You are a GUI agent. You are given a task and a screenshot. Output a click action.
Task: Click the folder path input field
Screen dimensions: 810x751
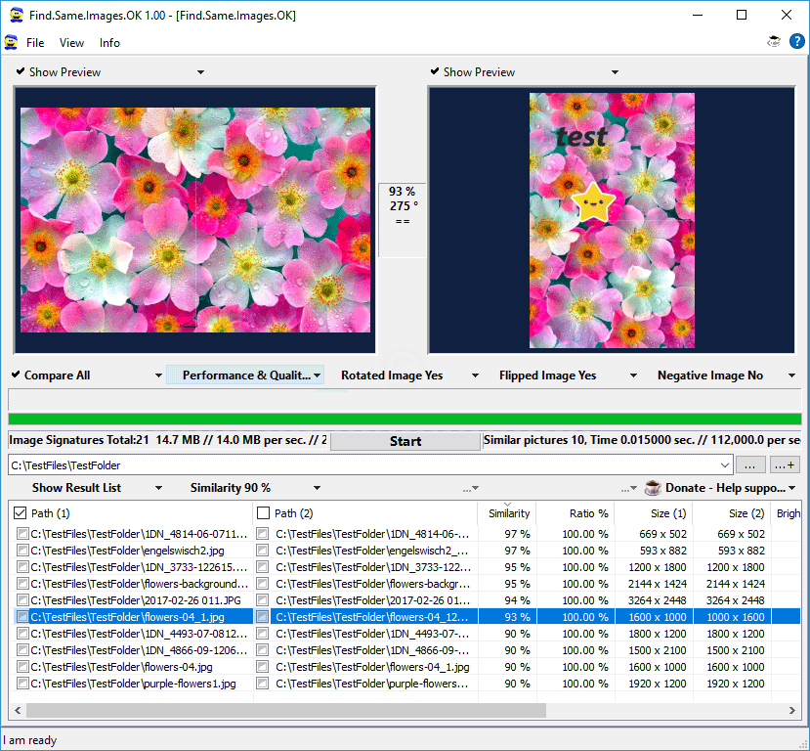(362, 465)
